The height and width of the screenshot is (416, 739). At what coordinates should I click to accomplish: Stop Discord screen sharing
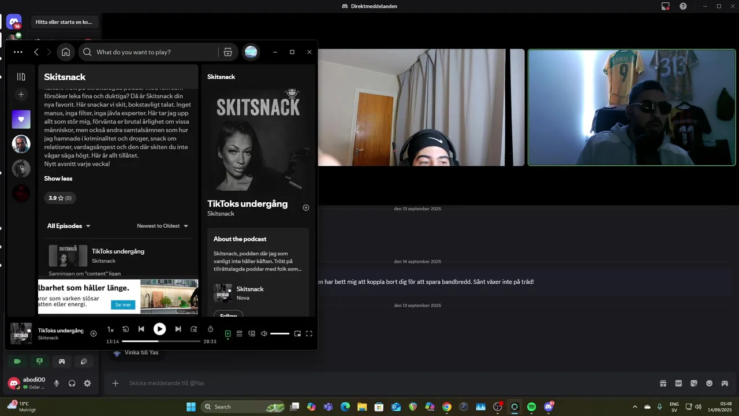(x=39, y=361)
